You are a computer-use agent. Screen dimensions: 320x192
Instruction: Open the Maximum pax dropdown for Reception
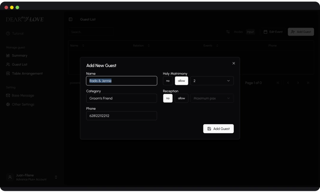(x=212, y=98)
